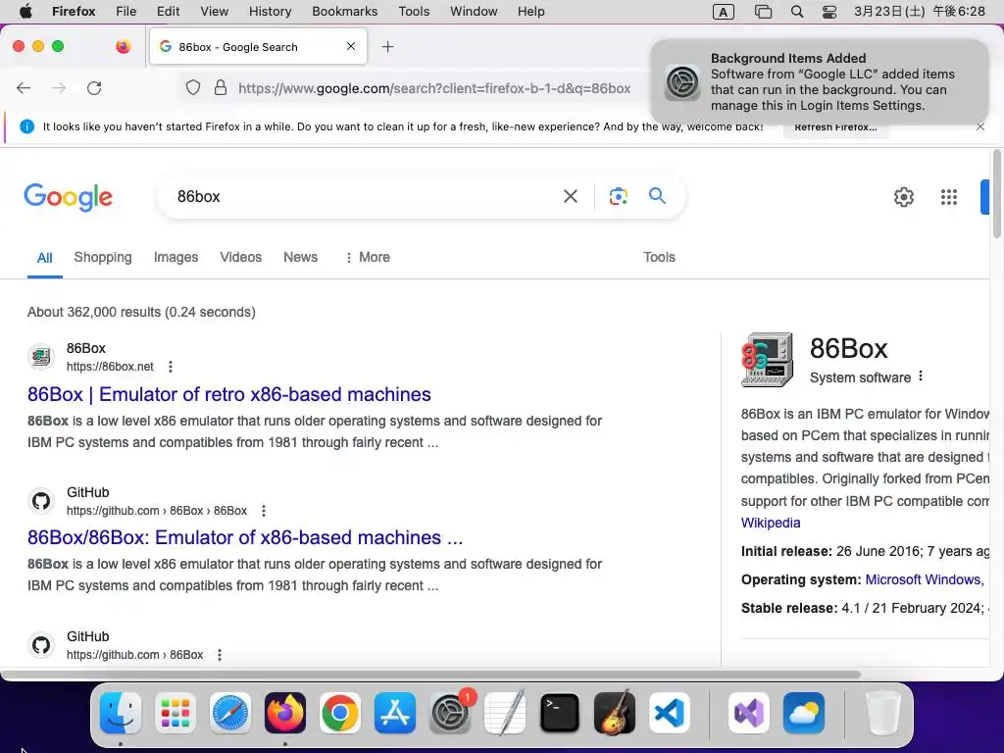The width and height of the screenshot is (1004, 753).
Task: Switch to the Videos results tab
Action: click(241, 258)
